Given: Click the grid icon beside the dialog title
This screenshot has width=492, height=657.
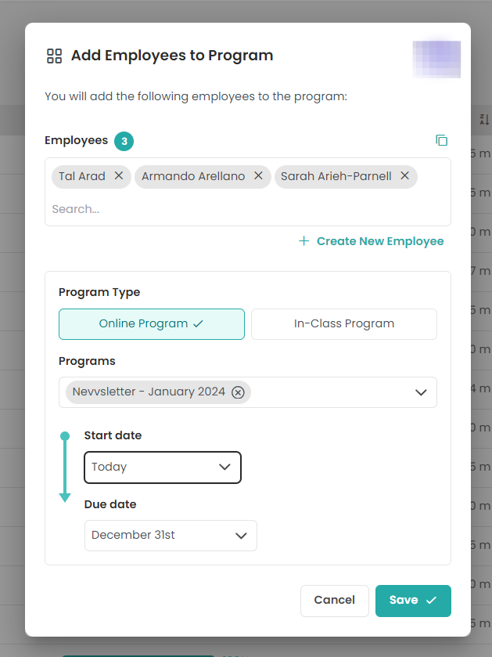Looking at the screenshot, I should click(53, 56).
